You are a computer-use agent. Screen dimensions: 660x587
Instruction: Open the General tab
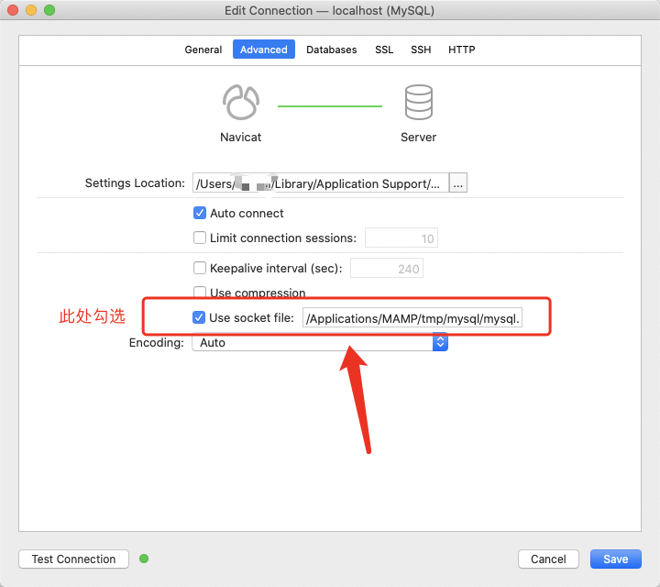click(203, 50)
